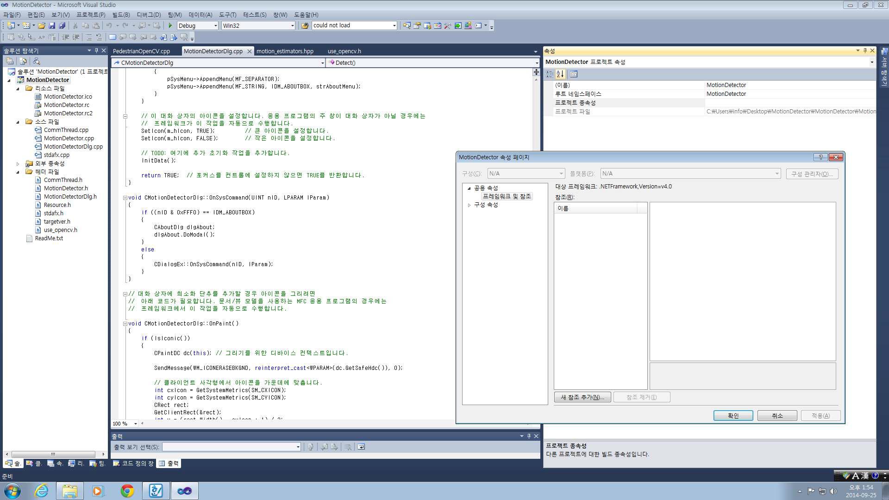889x500 pixels.
Task: Open the 디버그(D) menu
Action: (149, 15)
